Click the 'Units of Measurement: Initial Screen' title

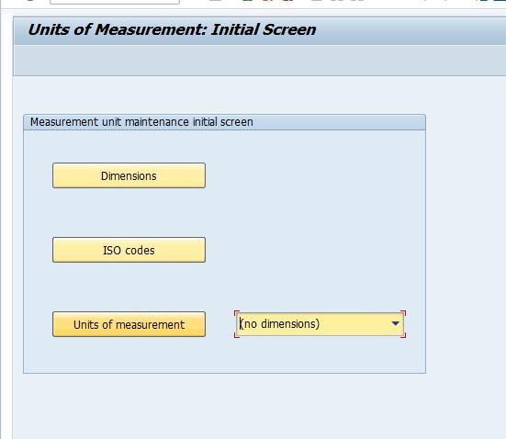(172, 29)
